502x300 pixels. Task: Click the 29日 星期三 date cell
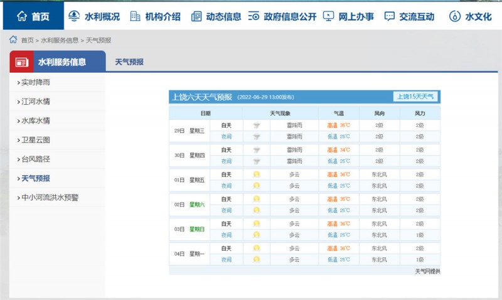[190, 131]
